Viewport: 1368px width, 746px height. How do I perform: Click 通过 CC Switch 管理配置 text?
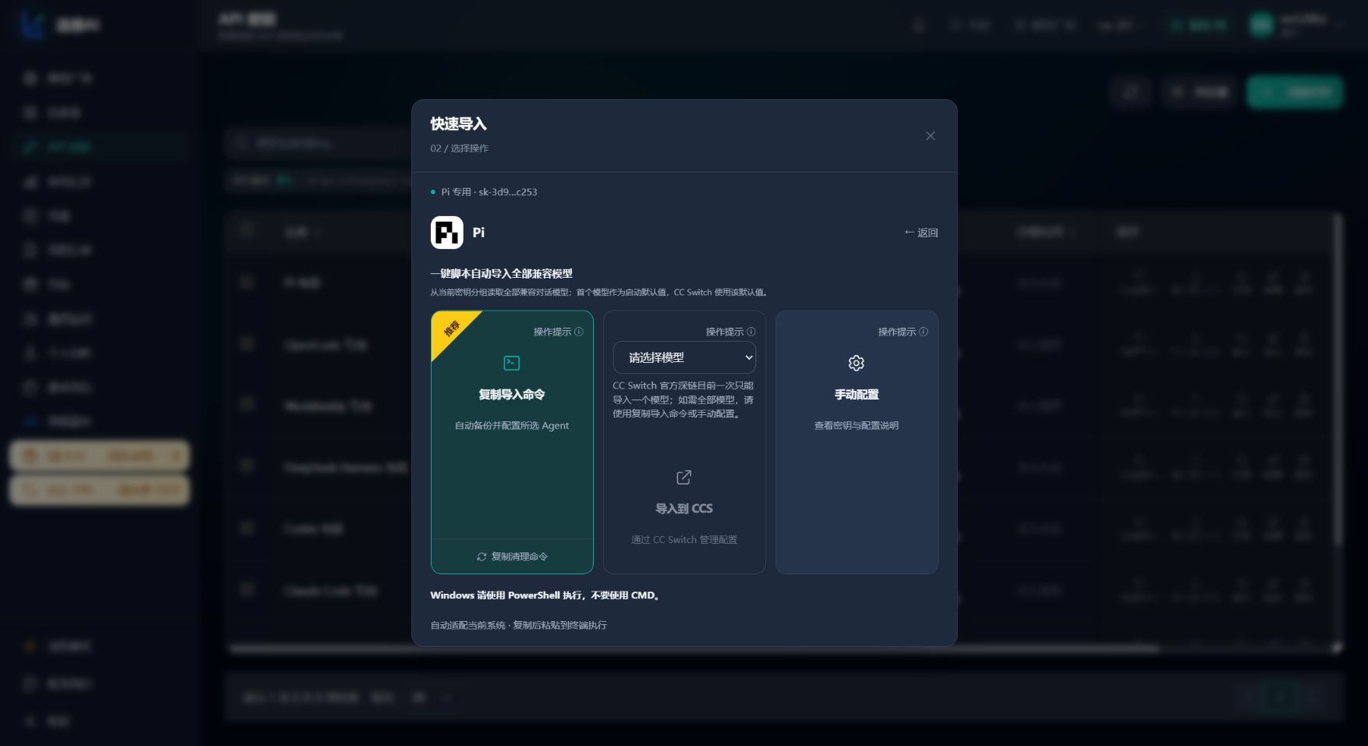tap(684, 540)
